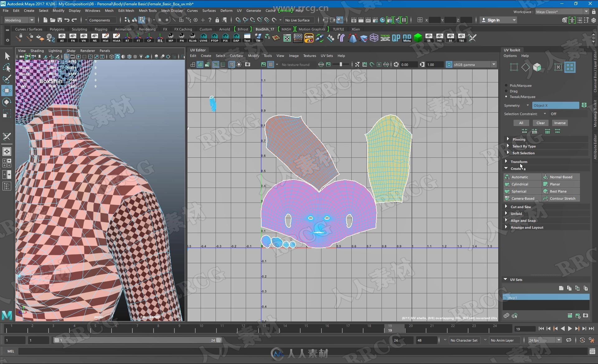Choose the Rotate tool in the toolbox
This screenshot has width=598, height=364.
(x=7, y=102)
